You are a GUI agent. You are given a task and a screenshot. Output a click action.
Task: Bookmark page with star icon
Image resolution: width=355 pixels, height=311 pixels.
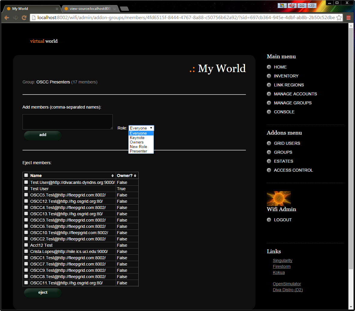point(339,18)
